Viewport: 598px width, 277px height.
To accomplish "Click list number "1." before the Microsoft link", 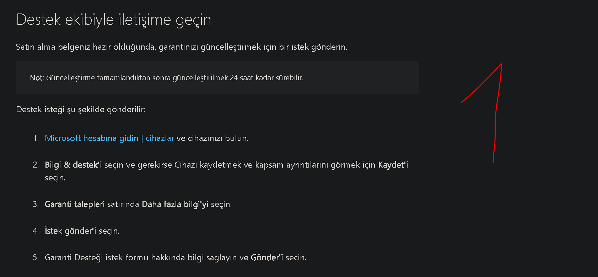I will [36, 138].
